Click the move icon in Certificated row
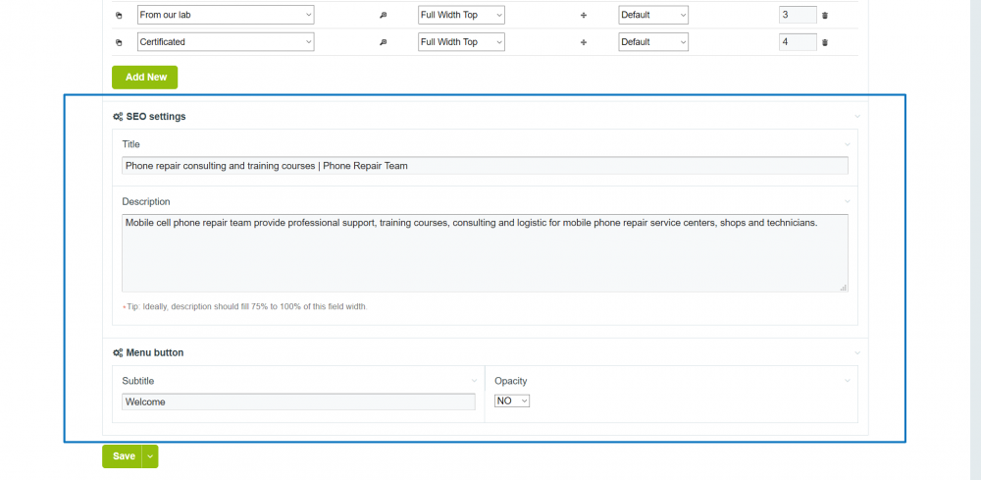Image resolution: width=981 pixels, height=480 pixels. (x=583, y=42)
